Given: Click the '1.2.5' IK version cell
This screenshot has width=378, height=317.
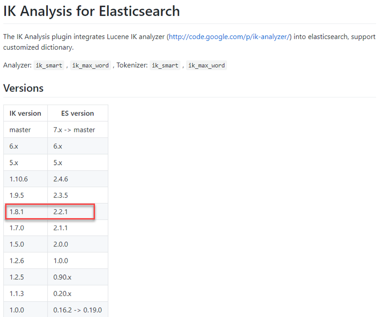Looking at the screenshot, I should [x=25, y=277].
